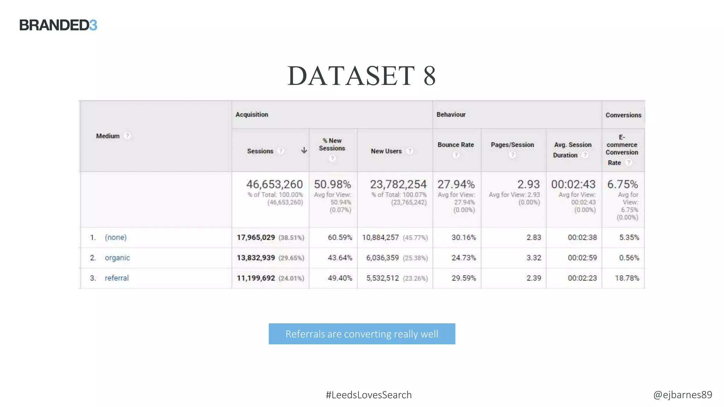The width and height of the screenshot is (724, 407).
Task: Click new sessions value 49.40%
Action: (340, 278)
